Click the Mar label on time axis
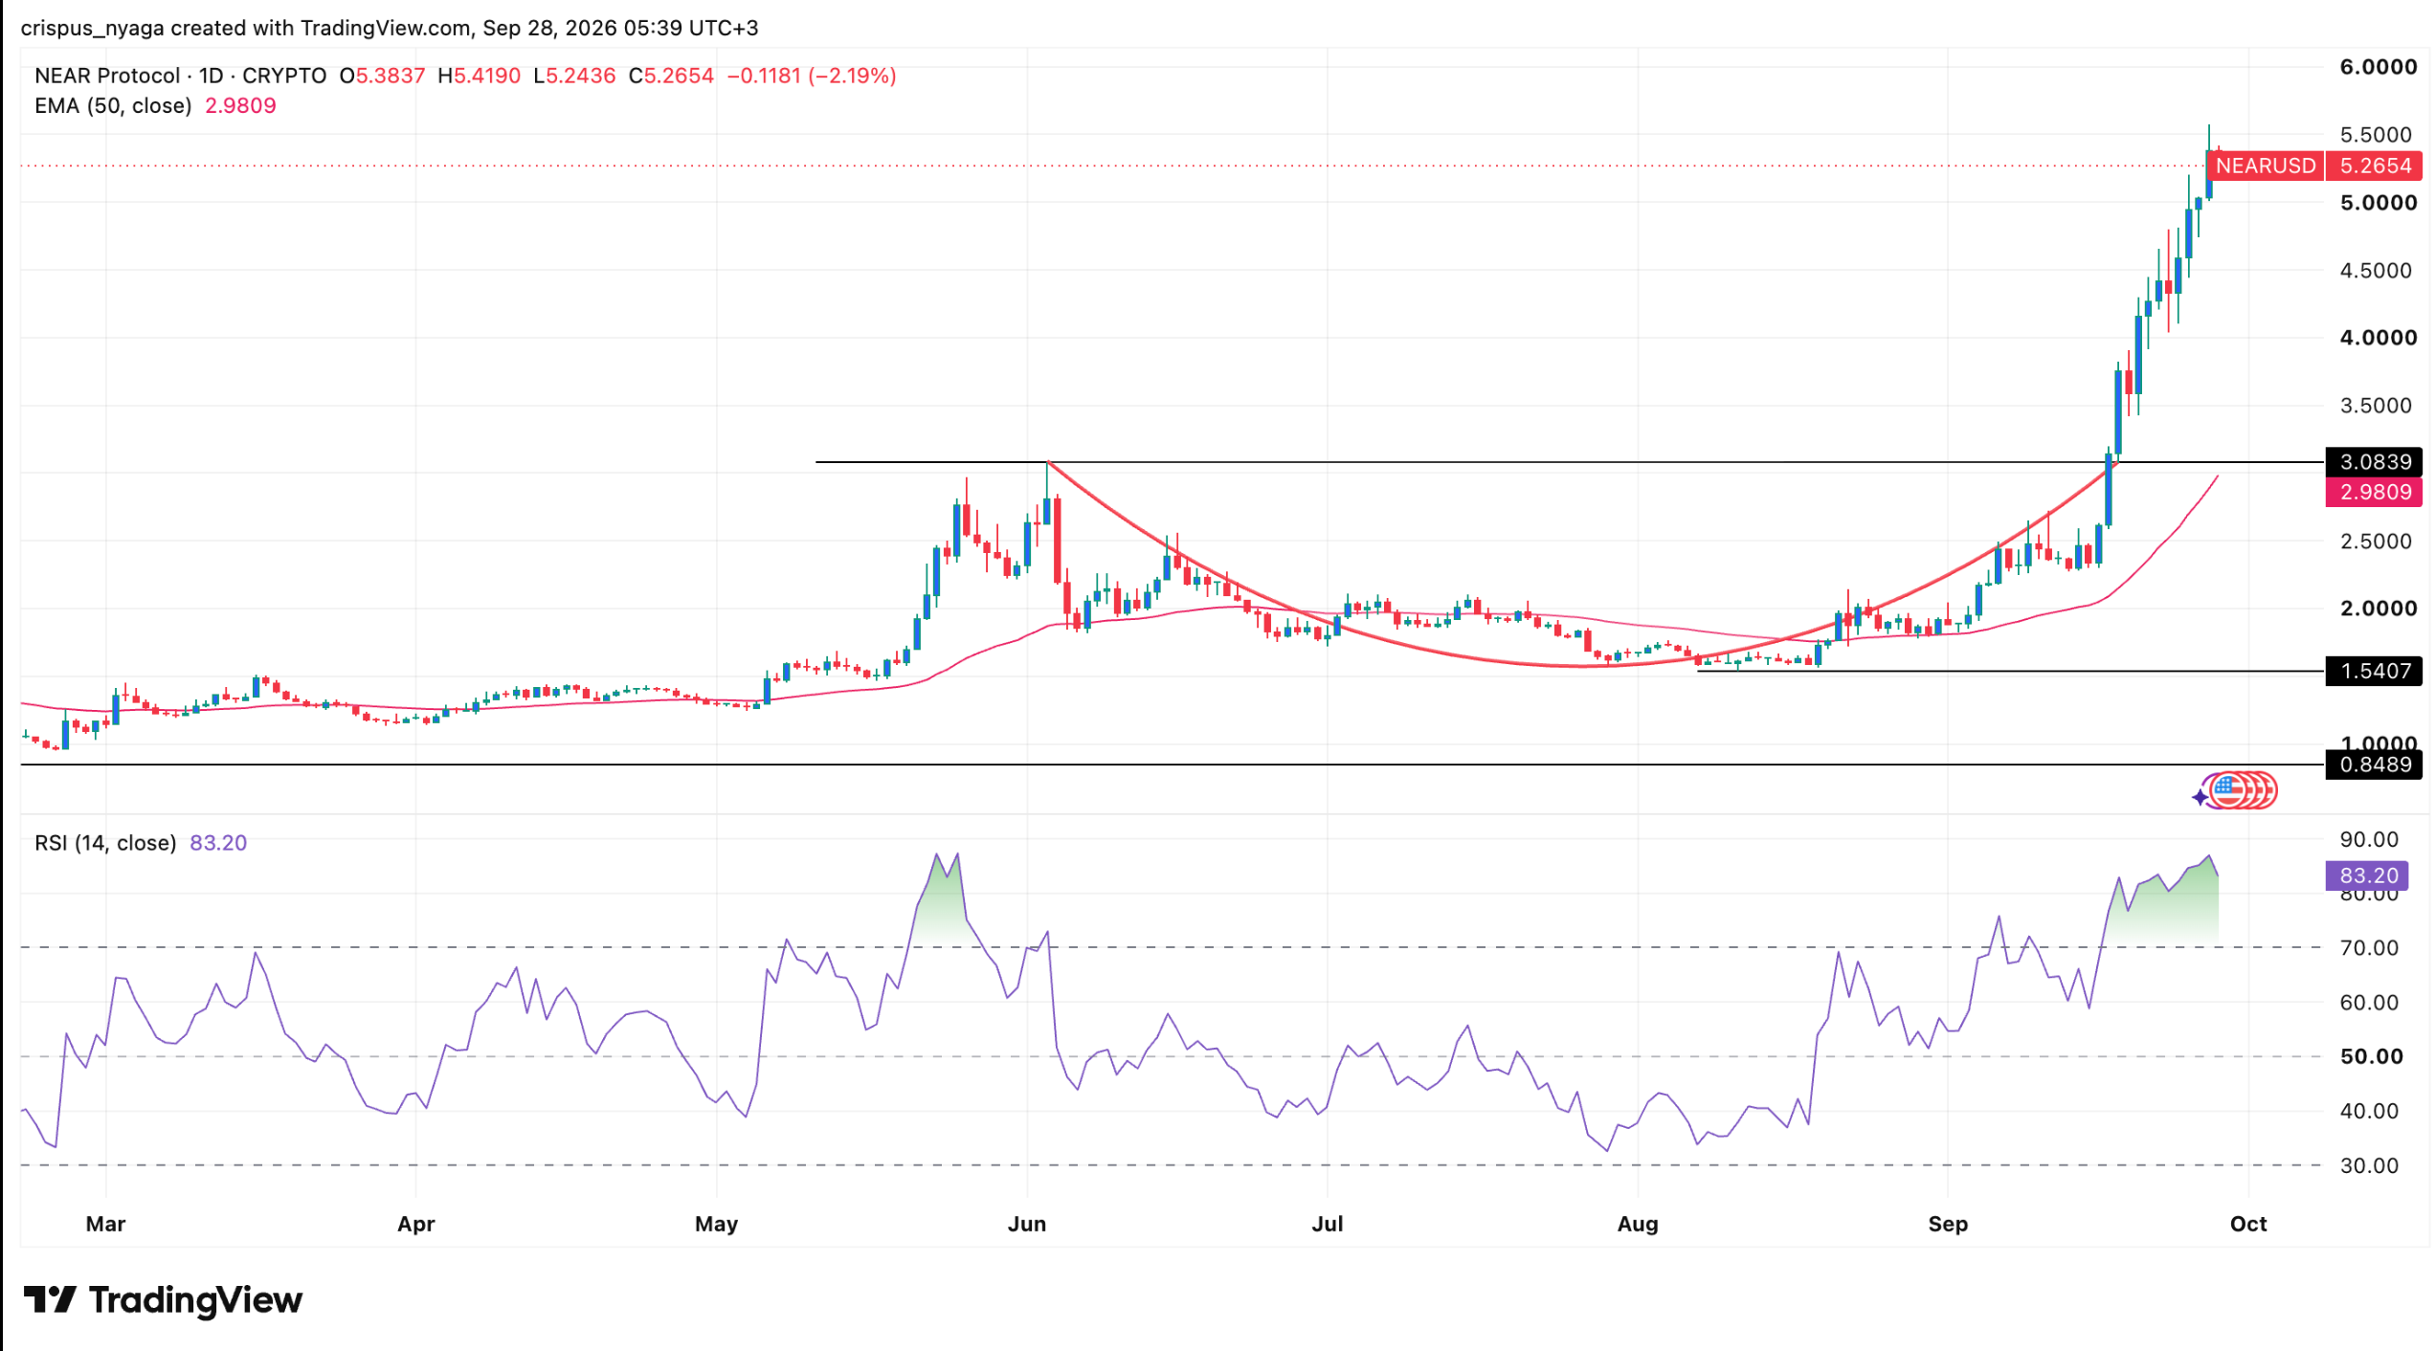Image resolution: width=2435 pixels, height=1351 pixels. click(x=105, y=1225)
